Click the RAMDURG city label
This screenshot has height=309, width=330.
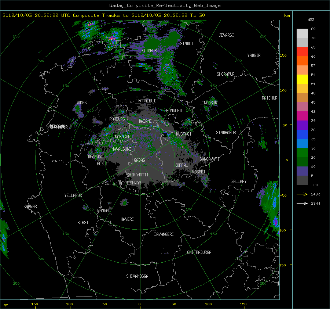(117, 119)
